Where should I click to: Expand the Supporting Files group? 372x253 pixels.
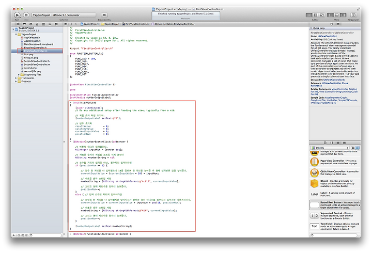pos(19,75)
